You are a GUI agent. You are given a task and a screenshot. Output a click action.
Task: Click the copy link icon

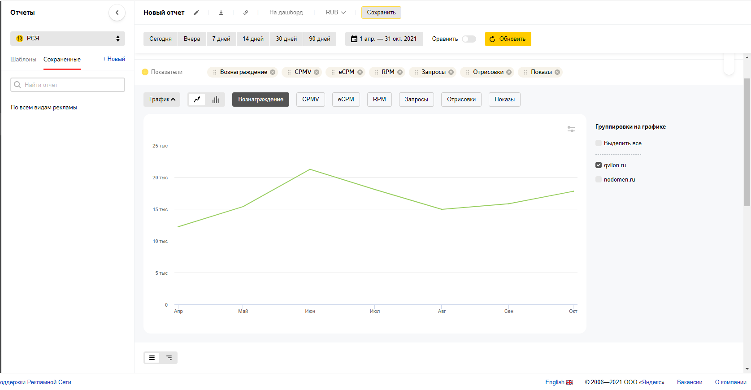246,13
